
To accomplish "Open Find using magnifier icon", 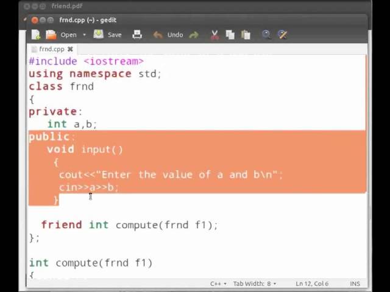I will [266, 35].
